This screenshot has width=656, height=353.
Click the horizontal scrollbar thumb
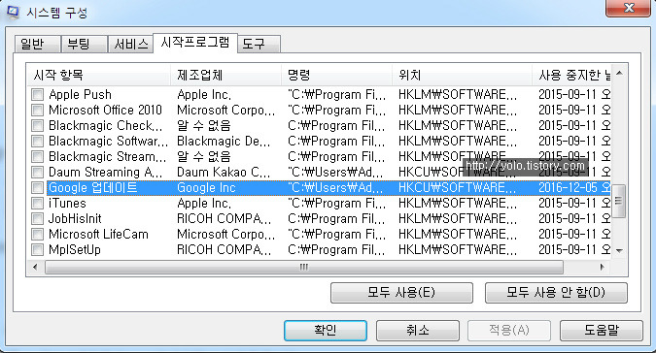(x=304, y=267)
